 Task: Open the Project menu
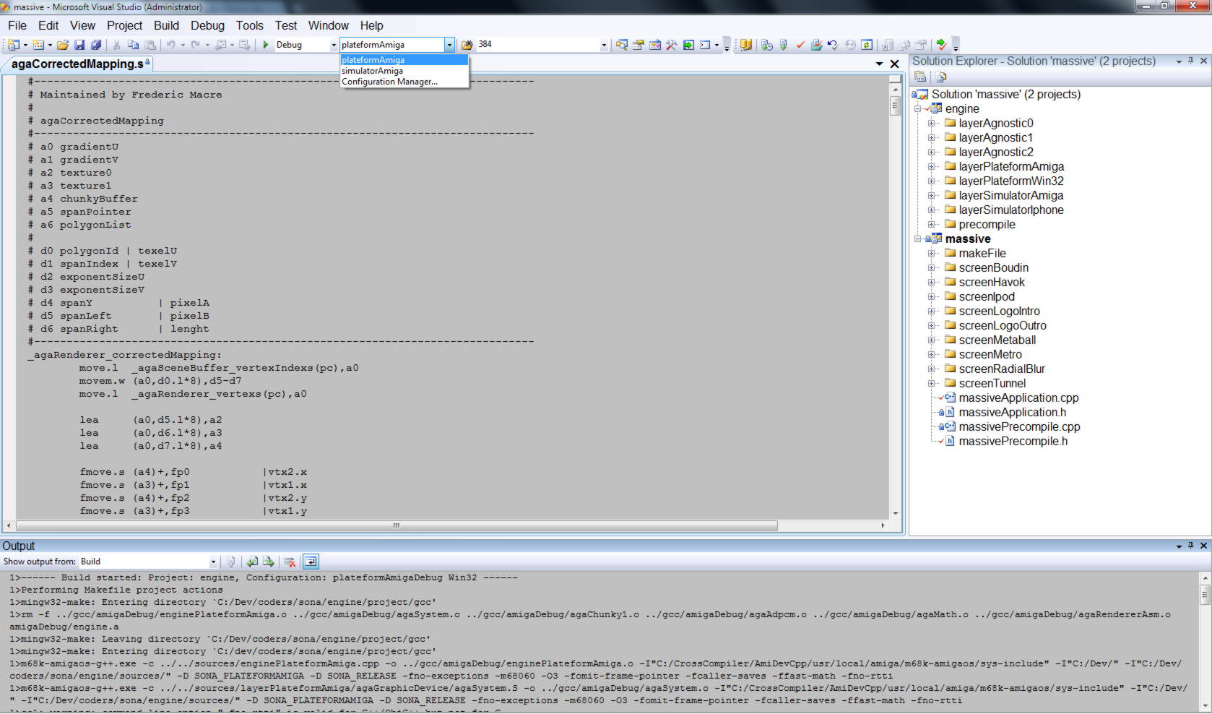coord(124,25)
